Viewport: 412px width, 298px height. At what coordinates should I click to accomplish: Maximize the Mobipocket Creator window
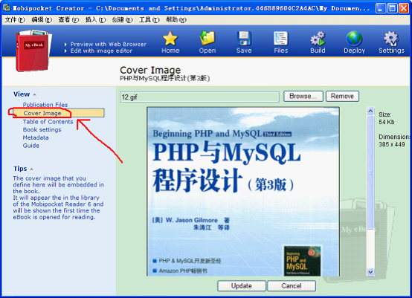point(393,8)
